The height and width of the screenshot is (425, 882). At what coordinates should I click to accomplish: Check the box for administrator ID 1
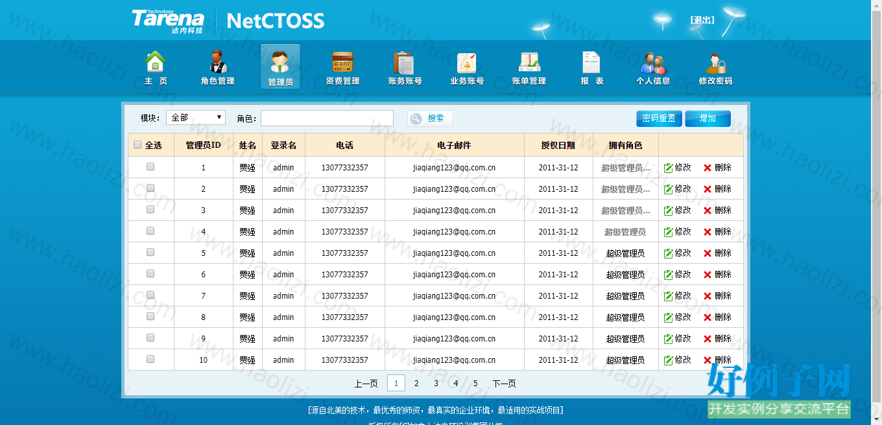tap(150, 167)
